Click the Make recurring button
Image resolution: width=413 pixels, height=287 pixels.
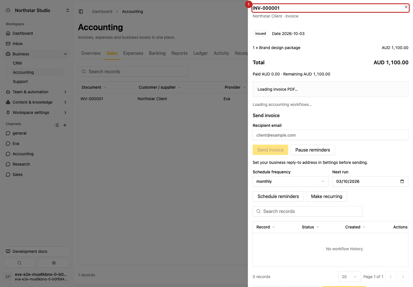click(327, 196)
